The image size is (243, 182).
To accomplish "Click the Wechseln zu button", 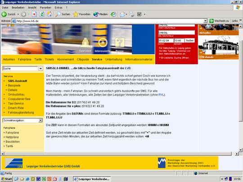I will pos(219,21).
